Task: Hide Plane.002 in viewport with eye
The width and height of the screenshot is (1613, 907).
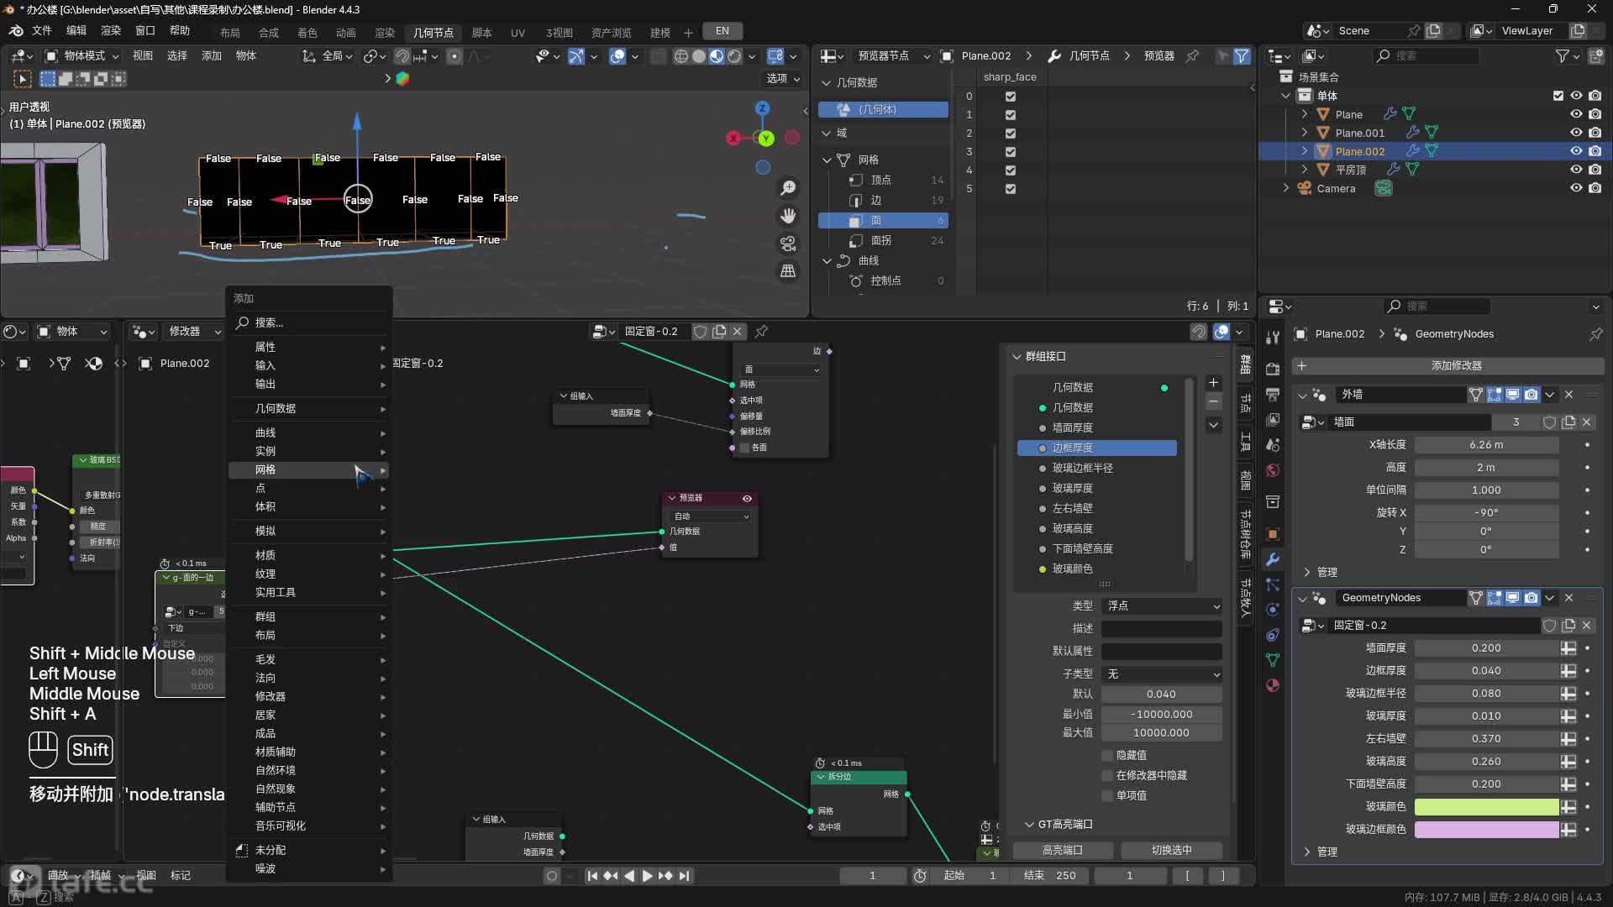Action: 1576,151
